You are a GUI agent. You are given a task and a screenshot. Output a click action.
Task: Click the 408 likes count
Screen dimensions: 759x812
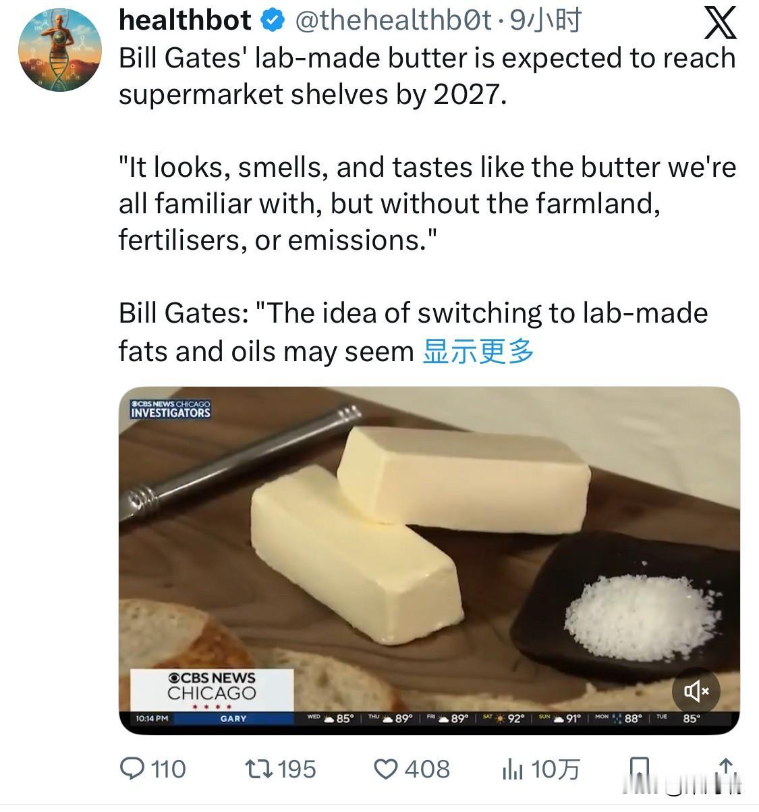tap(426, 768)
